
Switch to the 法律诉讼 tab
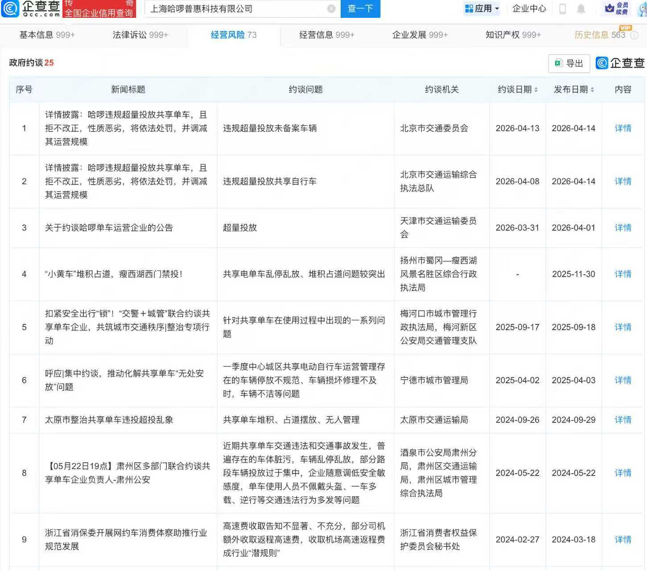click(140, 35)
